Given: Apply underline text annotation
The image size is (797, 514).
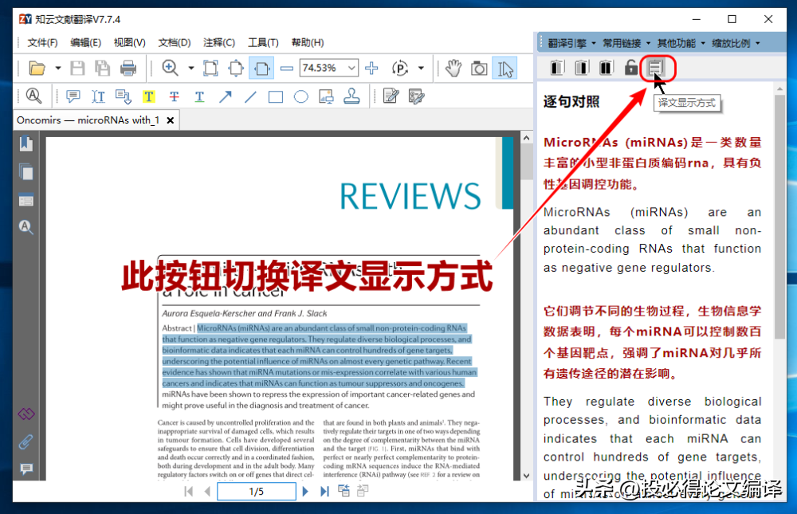Looking at the screenshot, I should coord(199,96).
